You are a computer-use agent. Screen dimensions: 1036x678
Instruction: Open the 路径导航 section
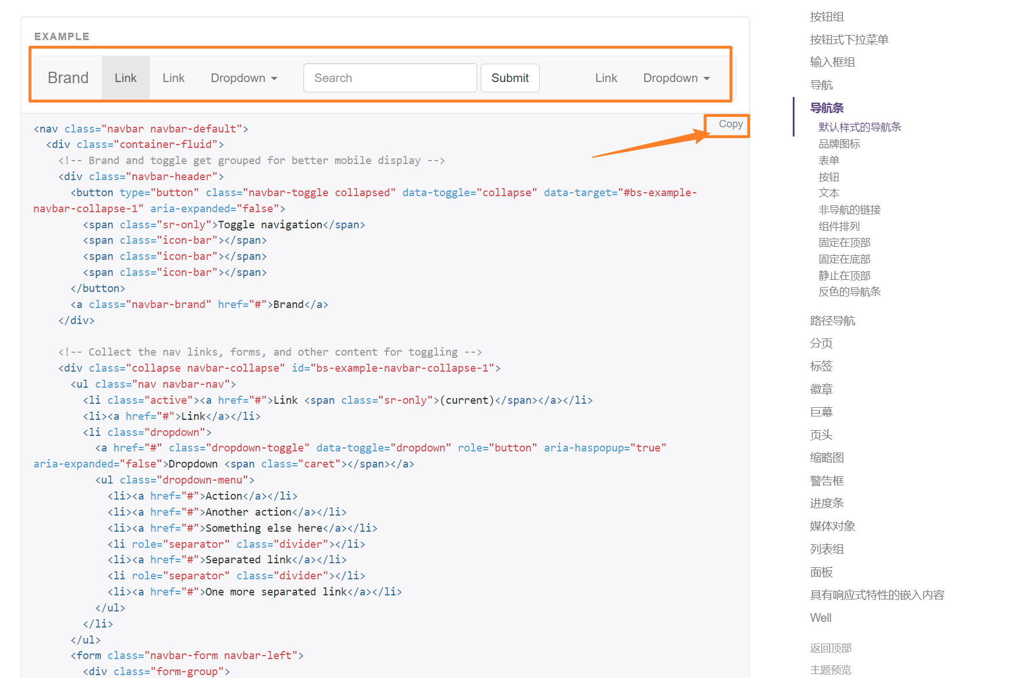pos(832,320)
